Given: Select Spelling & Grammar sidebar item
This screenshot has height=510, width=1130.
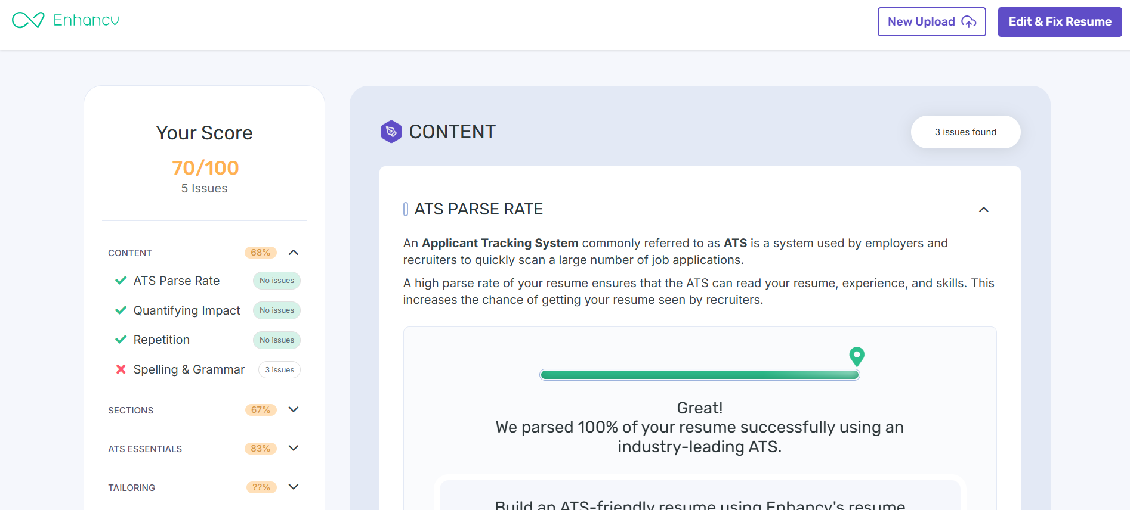Looking at the screenshot, I should (189, 369).
